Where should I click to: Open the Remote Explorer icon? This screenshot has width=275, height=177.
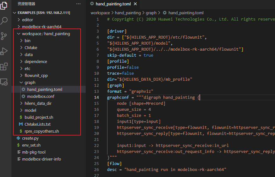tap(4, 82)
